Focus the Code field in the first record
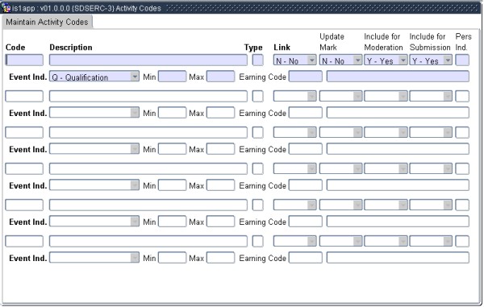This screenshot has height=307, width=484. pyautogui.click(x=24, y=60)
